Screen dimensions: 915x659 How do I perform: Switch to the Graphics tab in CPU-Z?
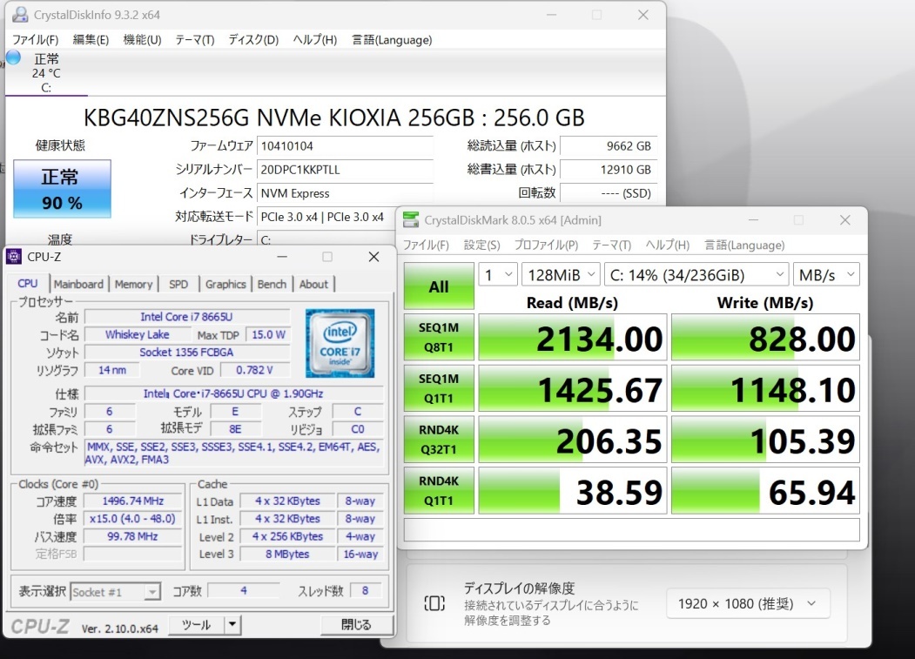225,285
